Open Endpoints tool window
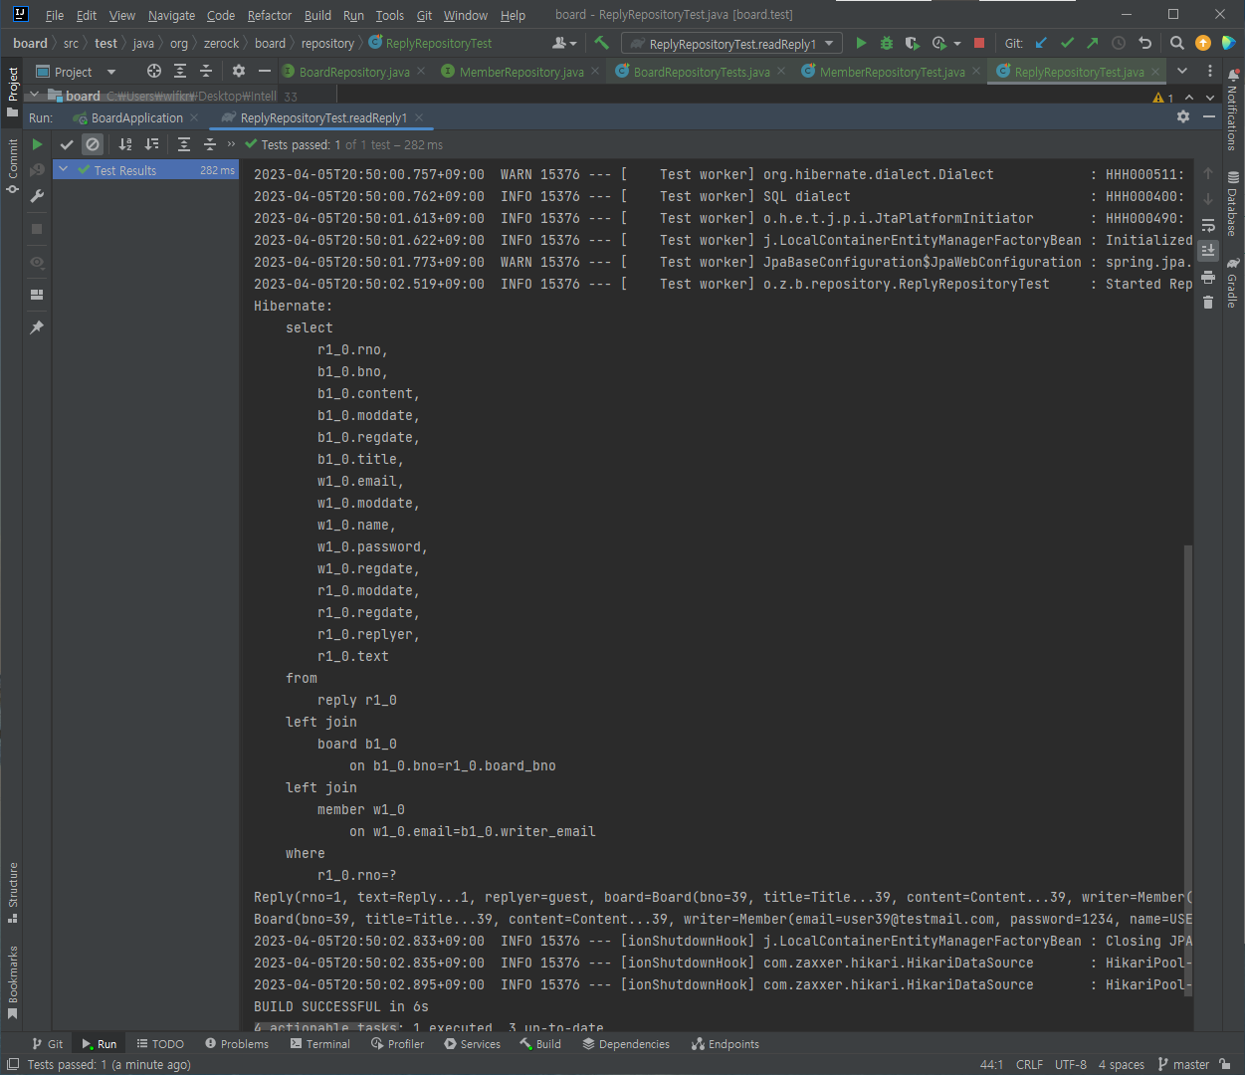Screen dimensions: 1245x1075 click(x=726, y=1044)
